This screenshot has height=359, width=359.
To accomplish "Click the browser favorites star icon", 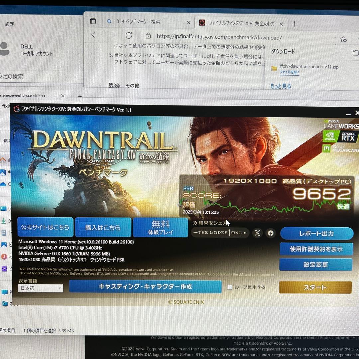I will (343, 39).
